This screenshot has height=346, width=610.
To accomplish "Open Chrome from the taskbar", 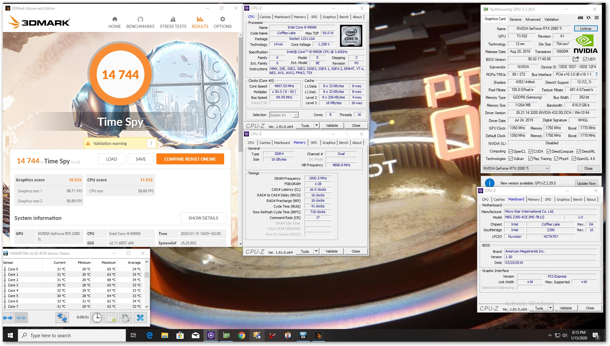I will (x=241, y=335).
